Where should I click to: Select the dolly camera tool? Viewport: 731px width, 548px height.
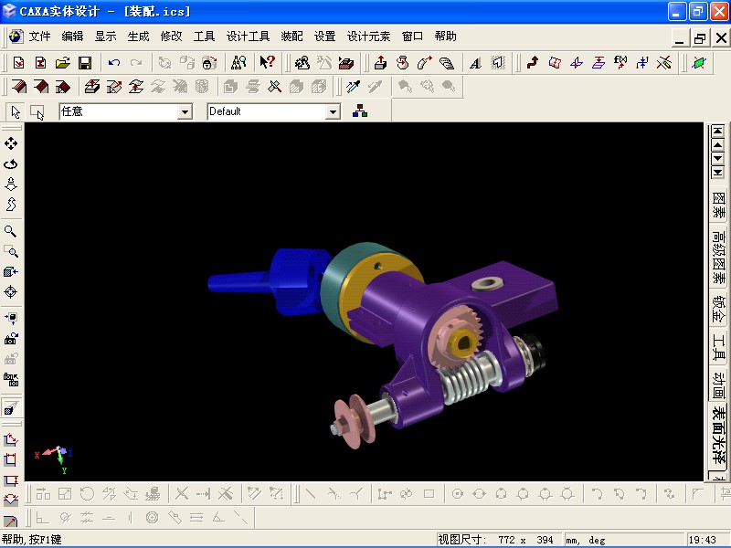11,184
